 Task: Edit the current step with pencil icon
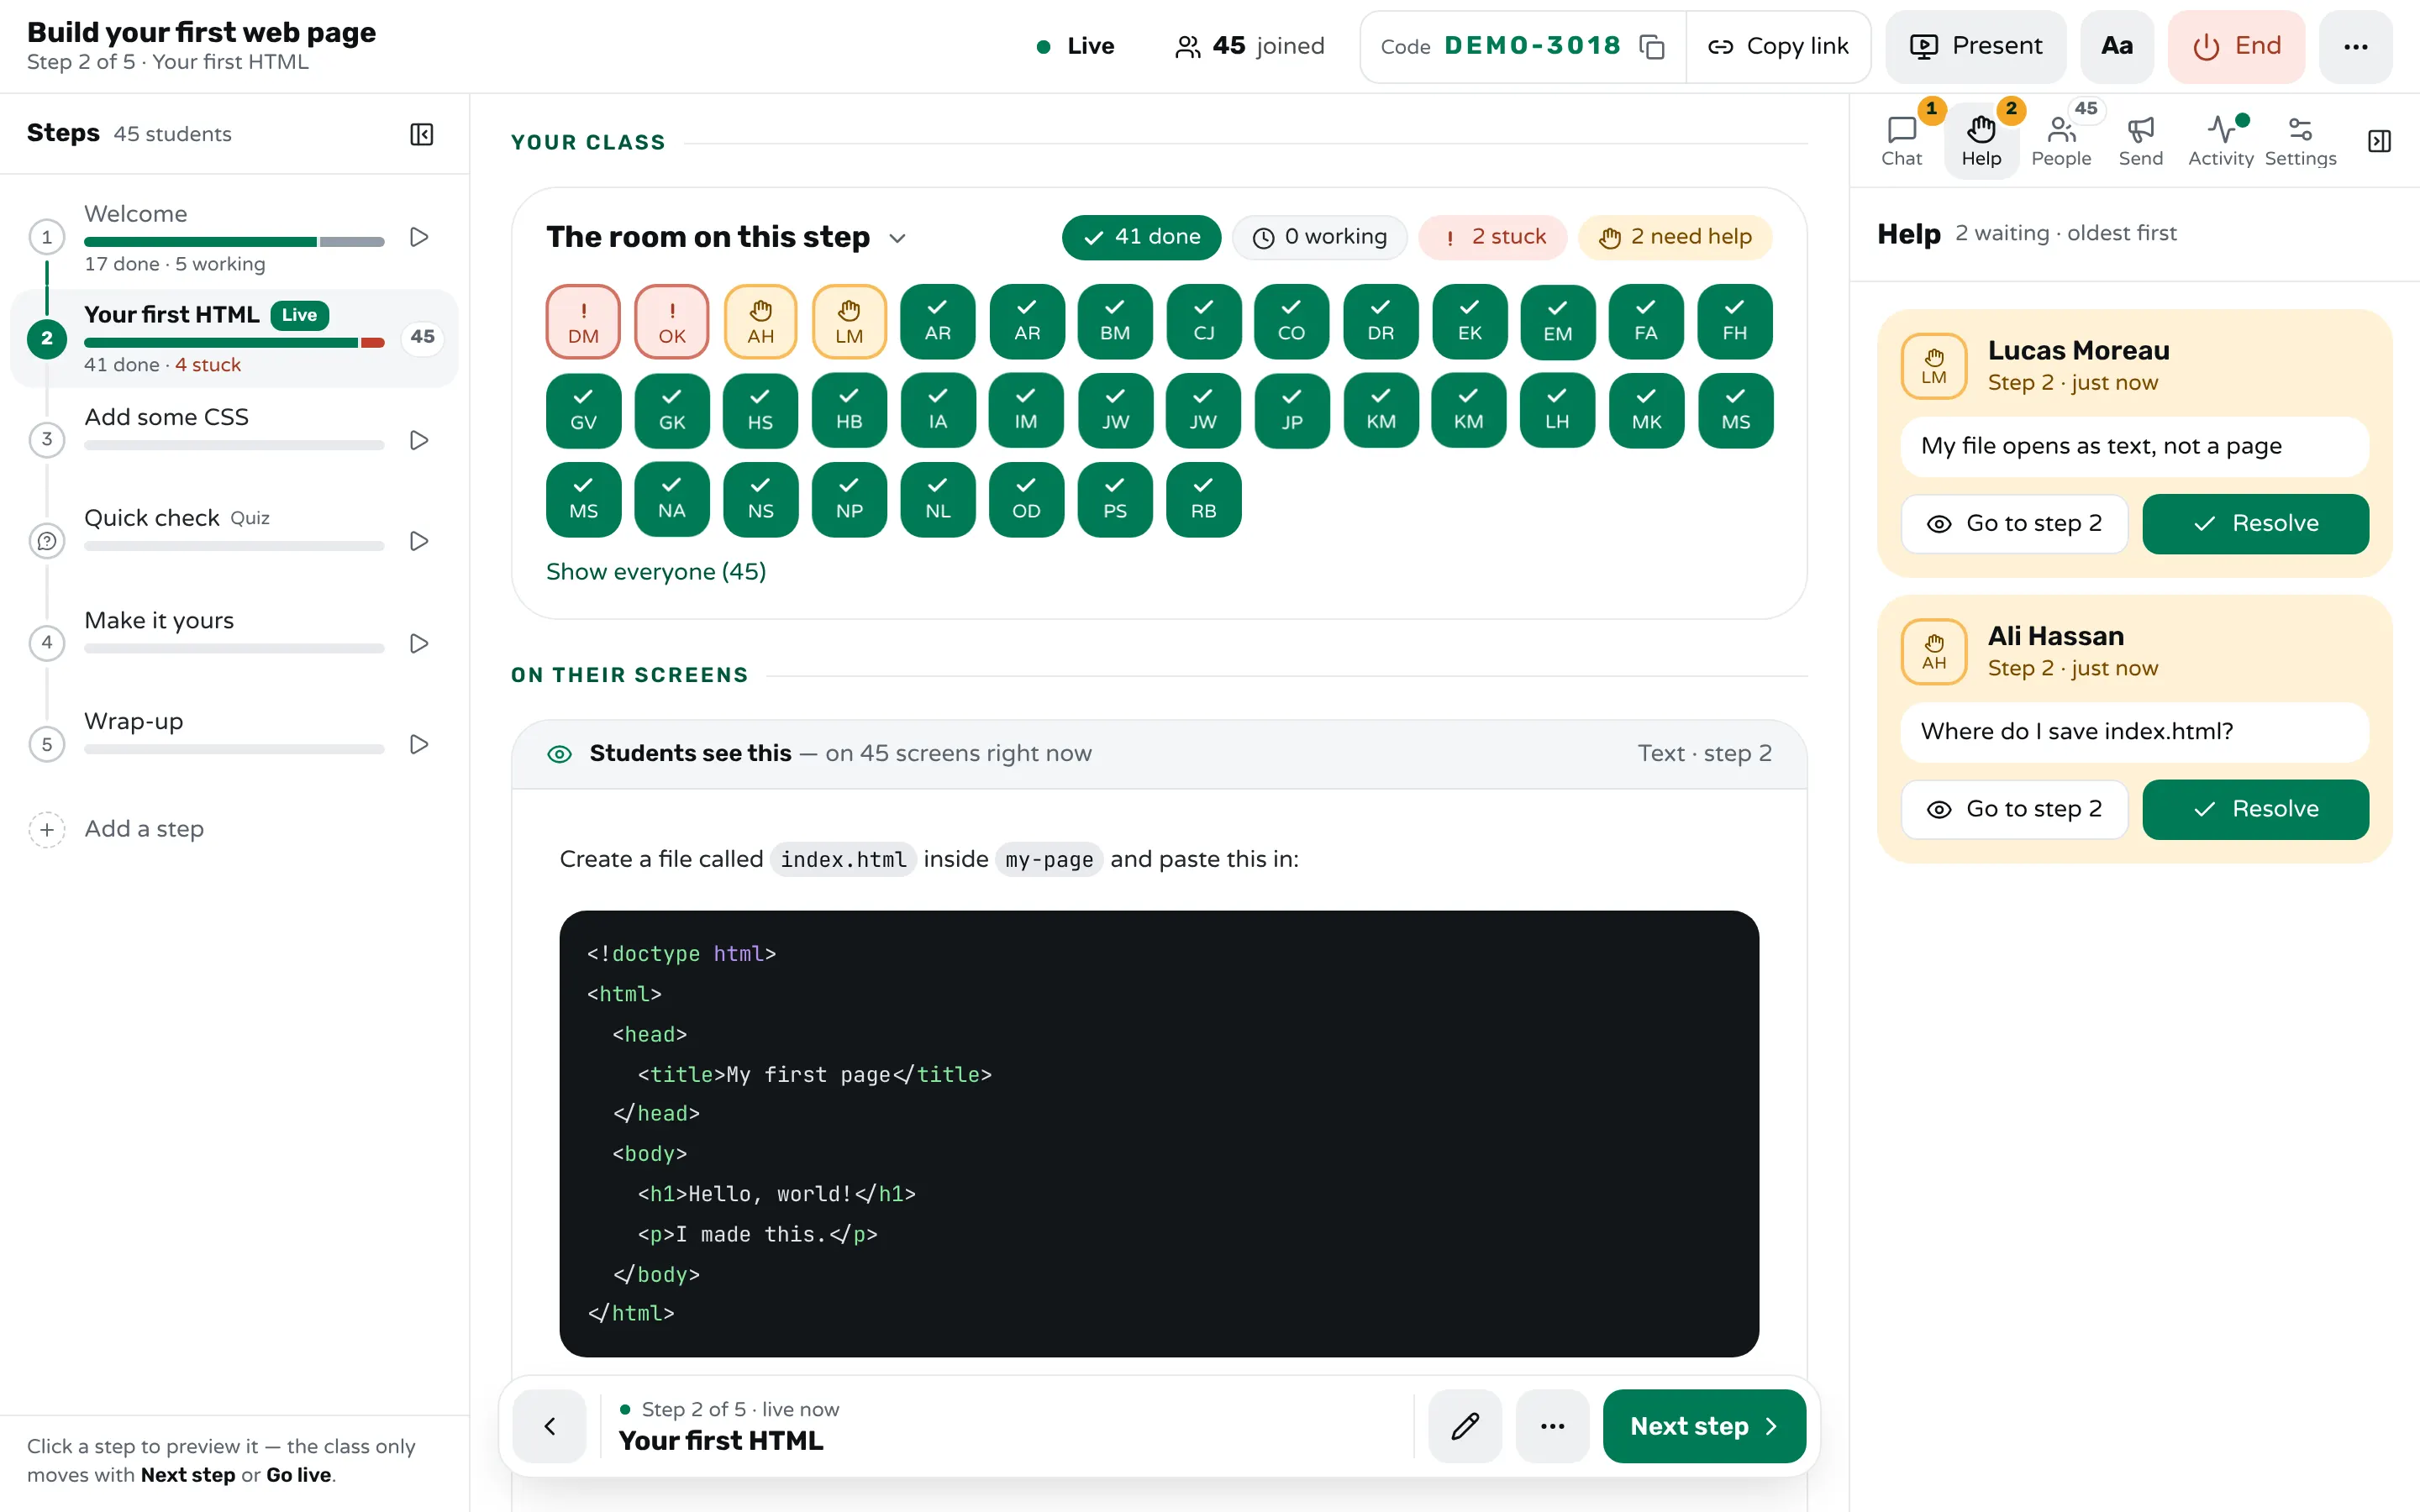pyautogui.click(x=1464, y=1425)
